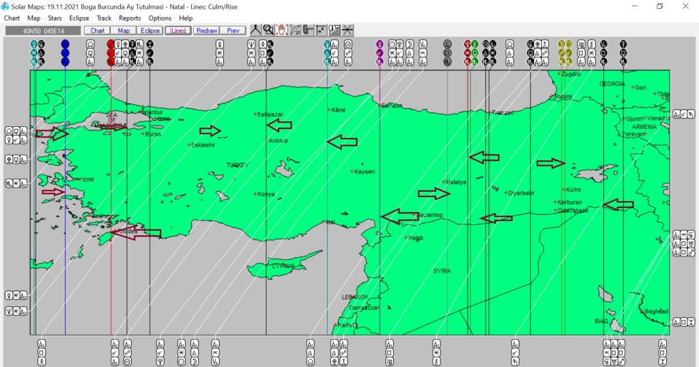
Task: Click the flag-shaped toolbar icon
Action: pyautogui.click(x=308, y=30)
